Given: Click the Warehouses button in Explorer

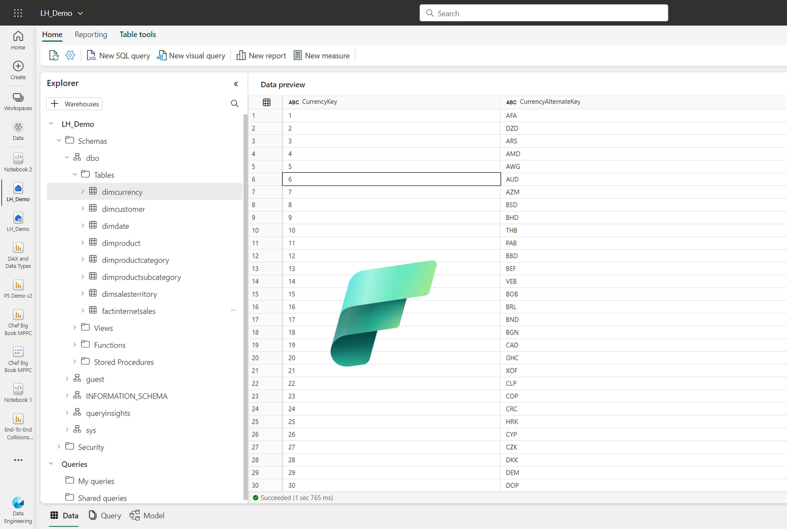Looking at the screenshot, I should 74,103.
